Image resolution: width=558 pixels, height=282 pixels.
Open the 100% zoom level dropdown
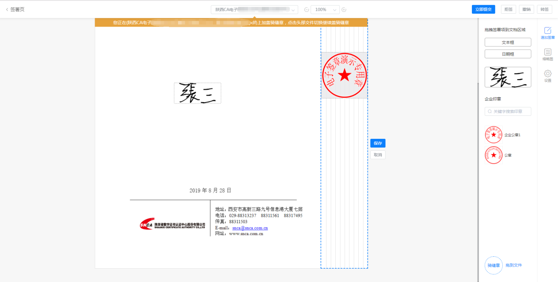pyautogui.click(x=334, y=9)
